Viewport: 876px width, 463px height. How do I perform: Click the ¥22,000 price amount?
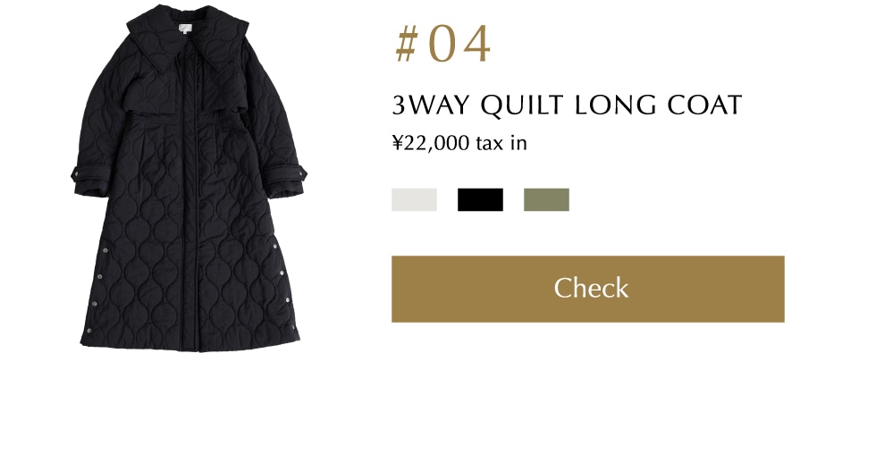431,143
